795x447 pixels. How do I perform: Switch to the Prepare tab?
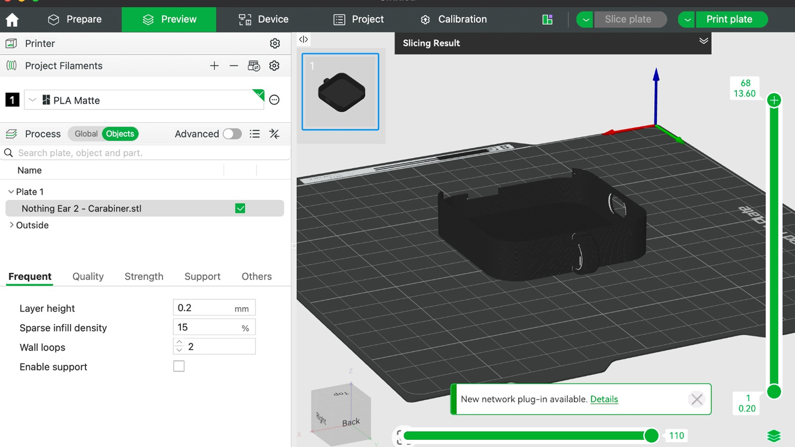[x=75, y=19]
